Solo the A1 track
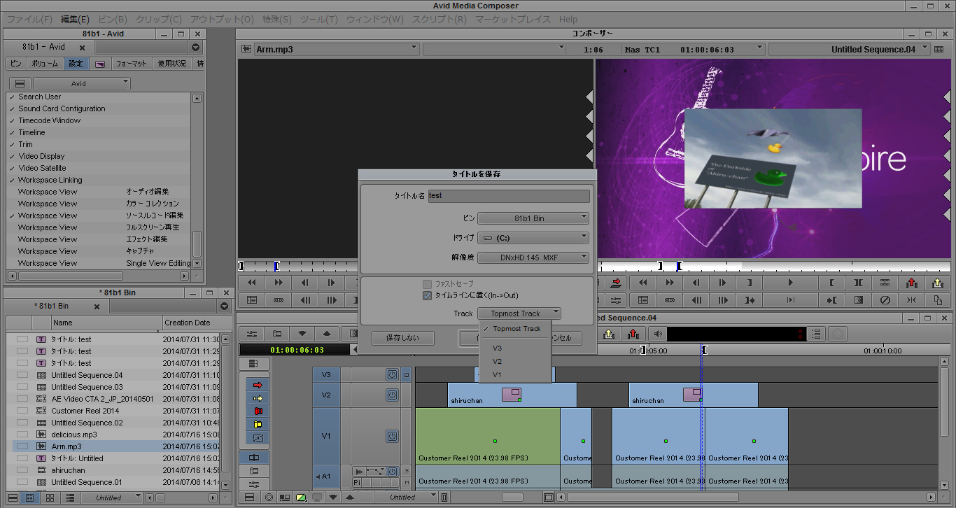This screenshot has height=508, width=956. [407, 472]
